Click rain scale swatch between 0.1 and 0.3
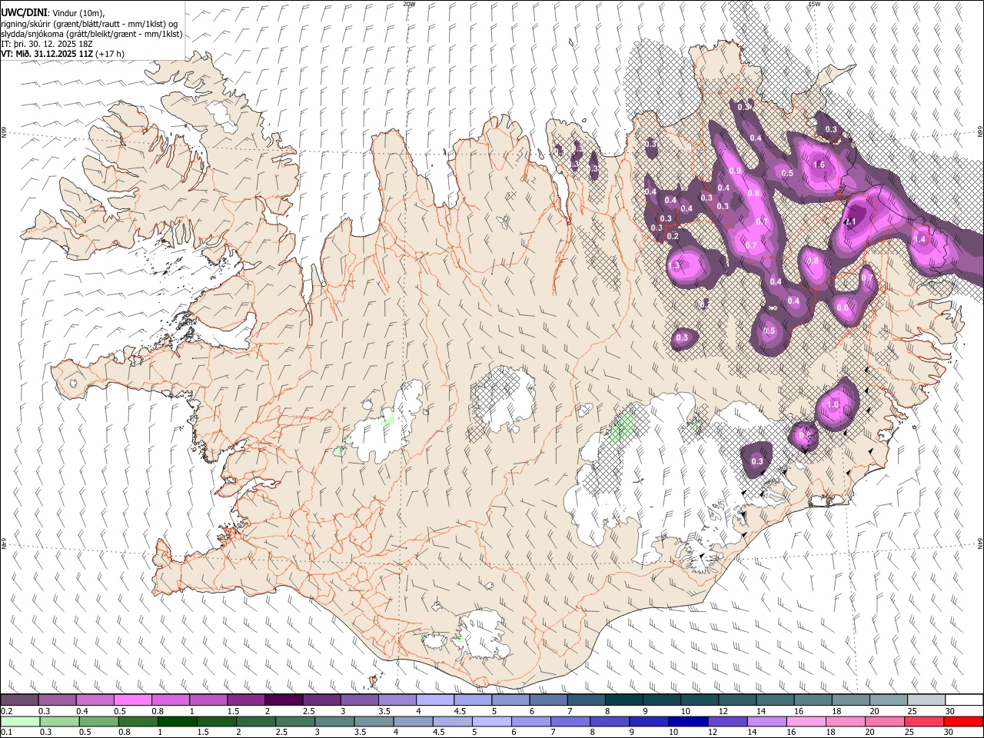The image size is (984, 738). pyautogui.click(x=19, y=721)
